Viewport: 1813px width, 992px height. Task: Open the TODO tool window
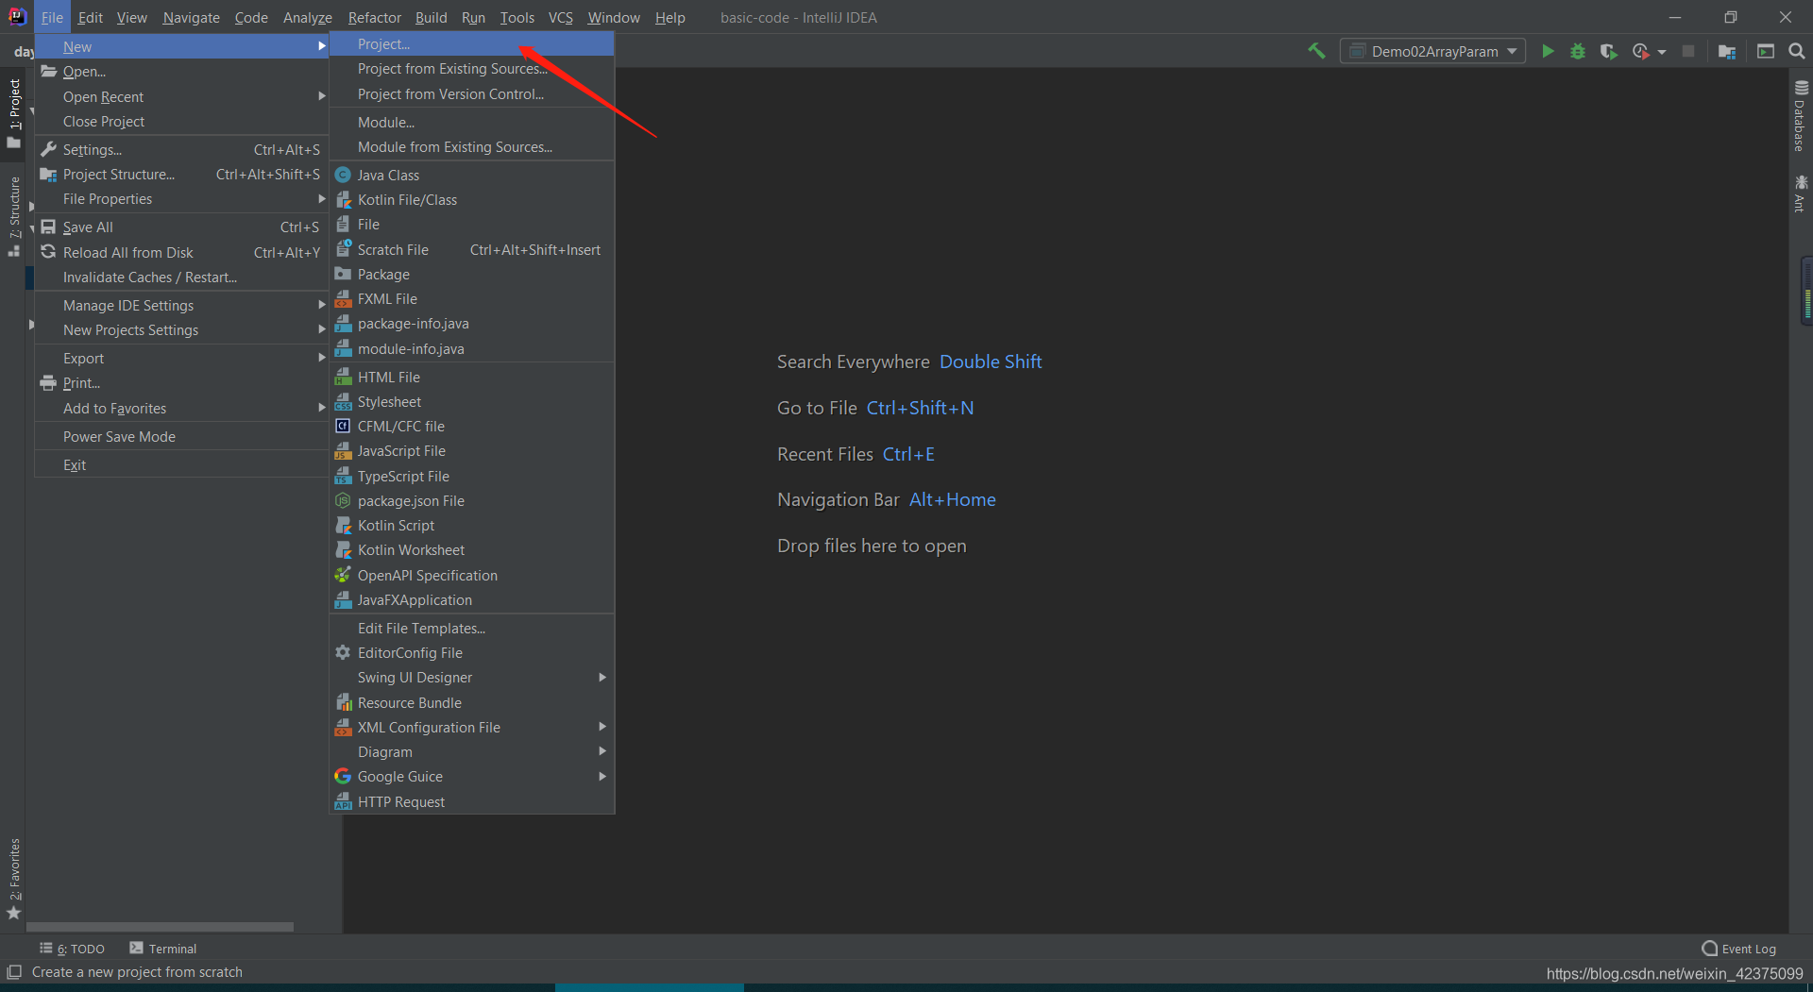point(72,949)
